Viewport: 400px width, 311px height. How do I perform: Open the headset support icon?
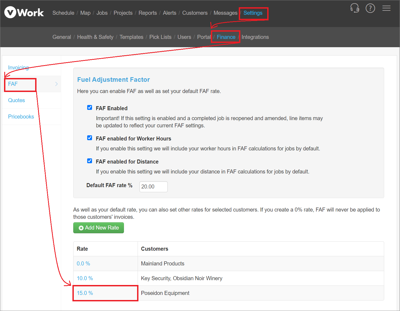click(x=355, y=8)
